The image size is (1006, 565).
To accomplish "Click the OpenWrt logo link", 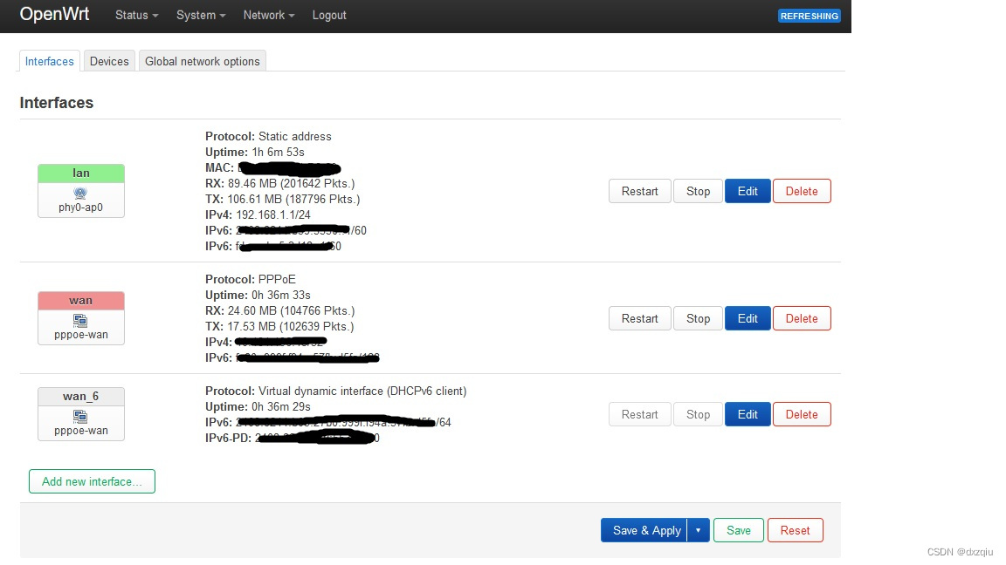I will pyautogui.click(x=54, y=14).
